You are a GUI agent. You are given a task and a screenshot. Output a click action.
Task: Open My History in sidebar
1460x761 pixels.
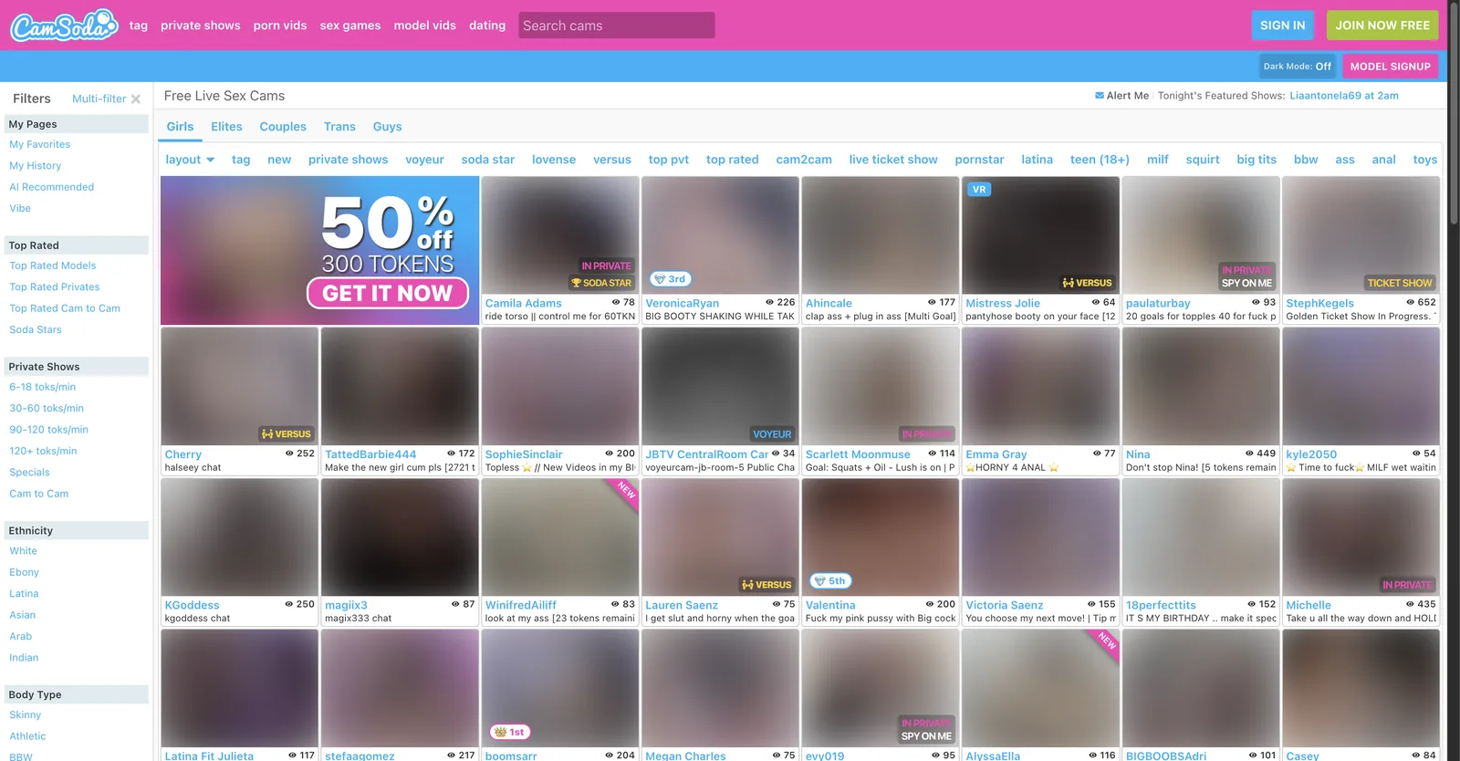tap(35, 166)
